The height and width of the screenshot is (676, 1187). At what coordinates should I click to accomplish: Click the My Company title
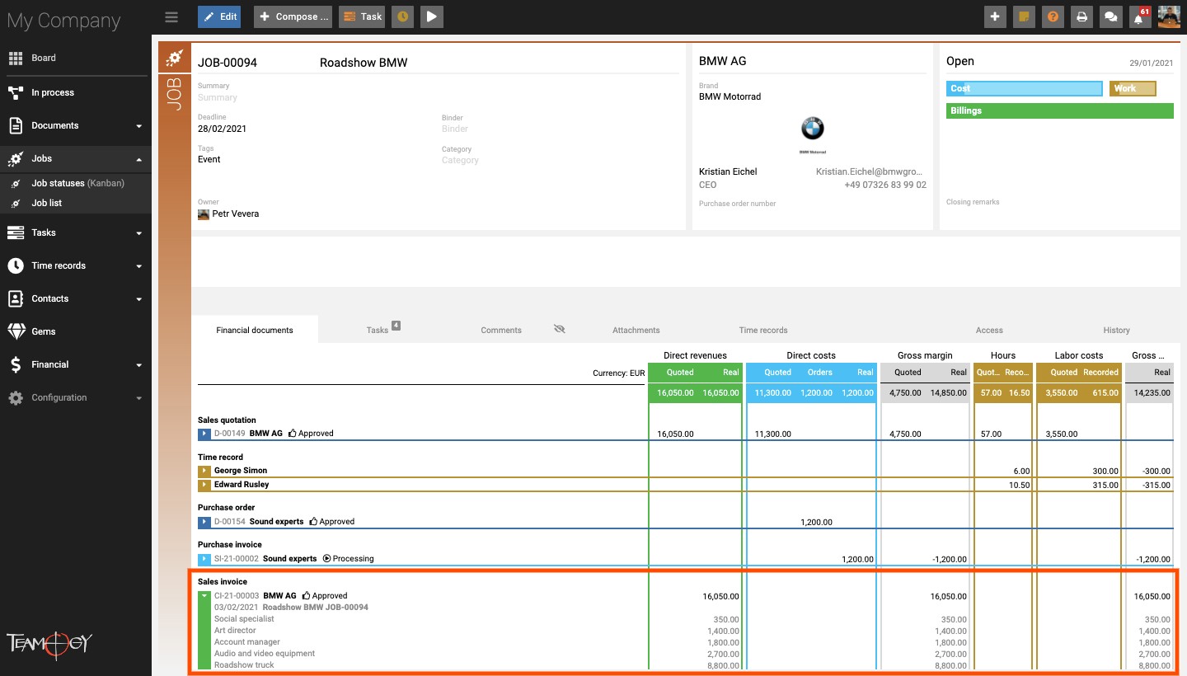63,21
